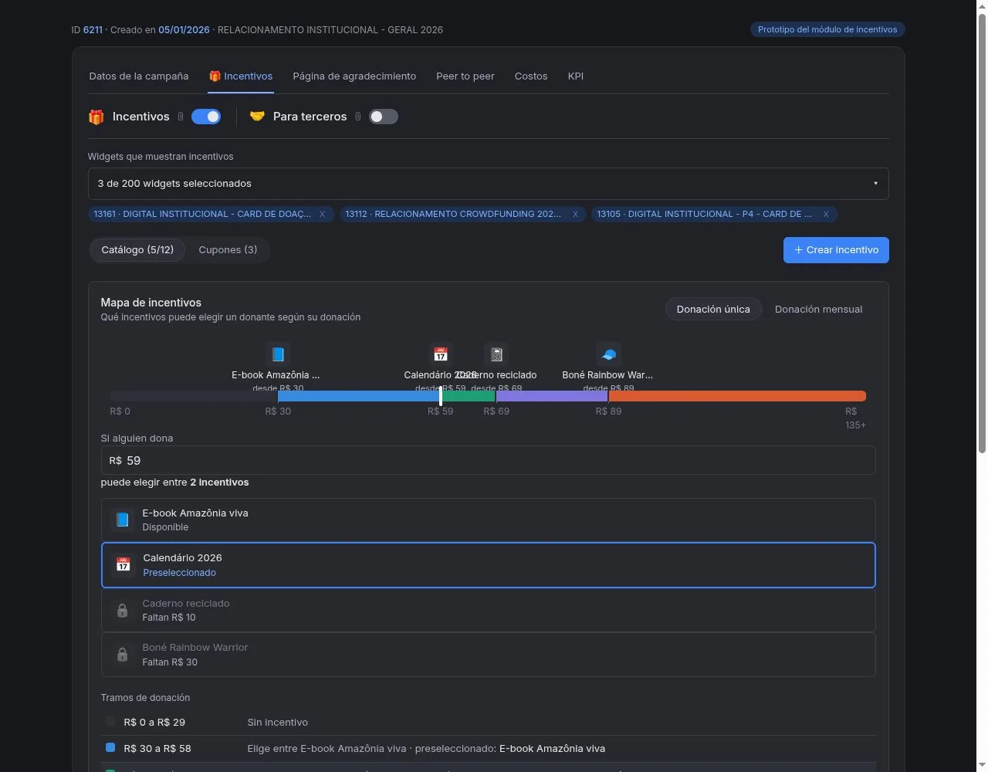Show the Catálogo (5/12) list
The image size is (988, 772).
137,250
